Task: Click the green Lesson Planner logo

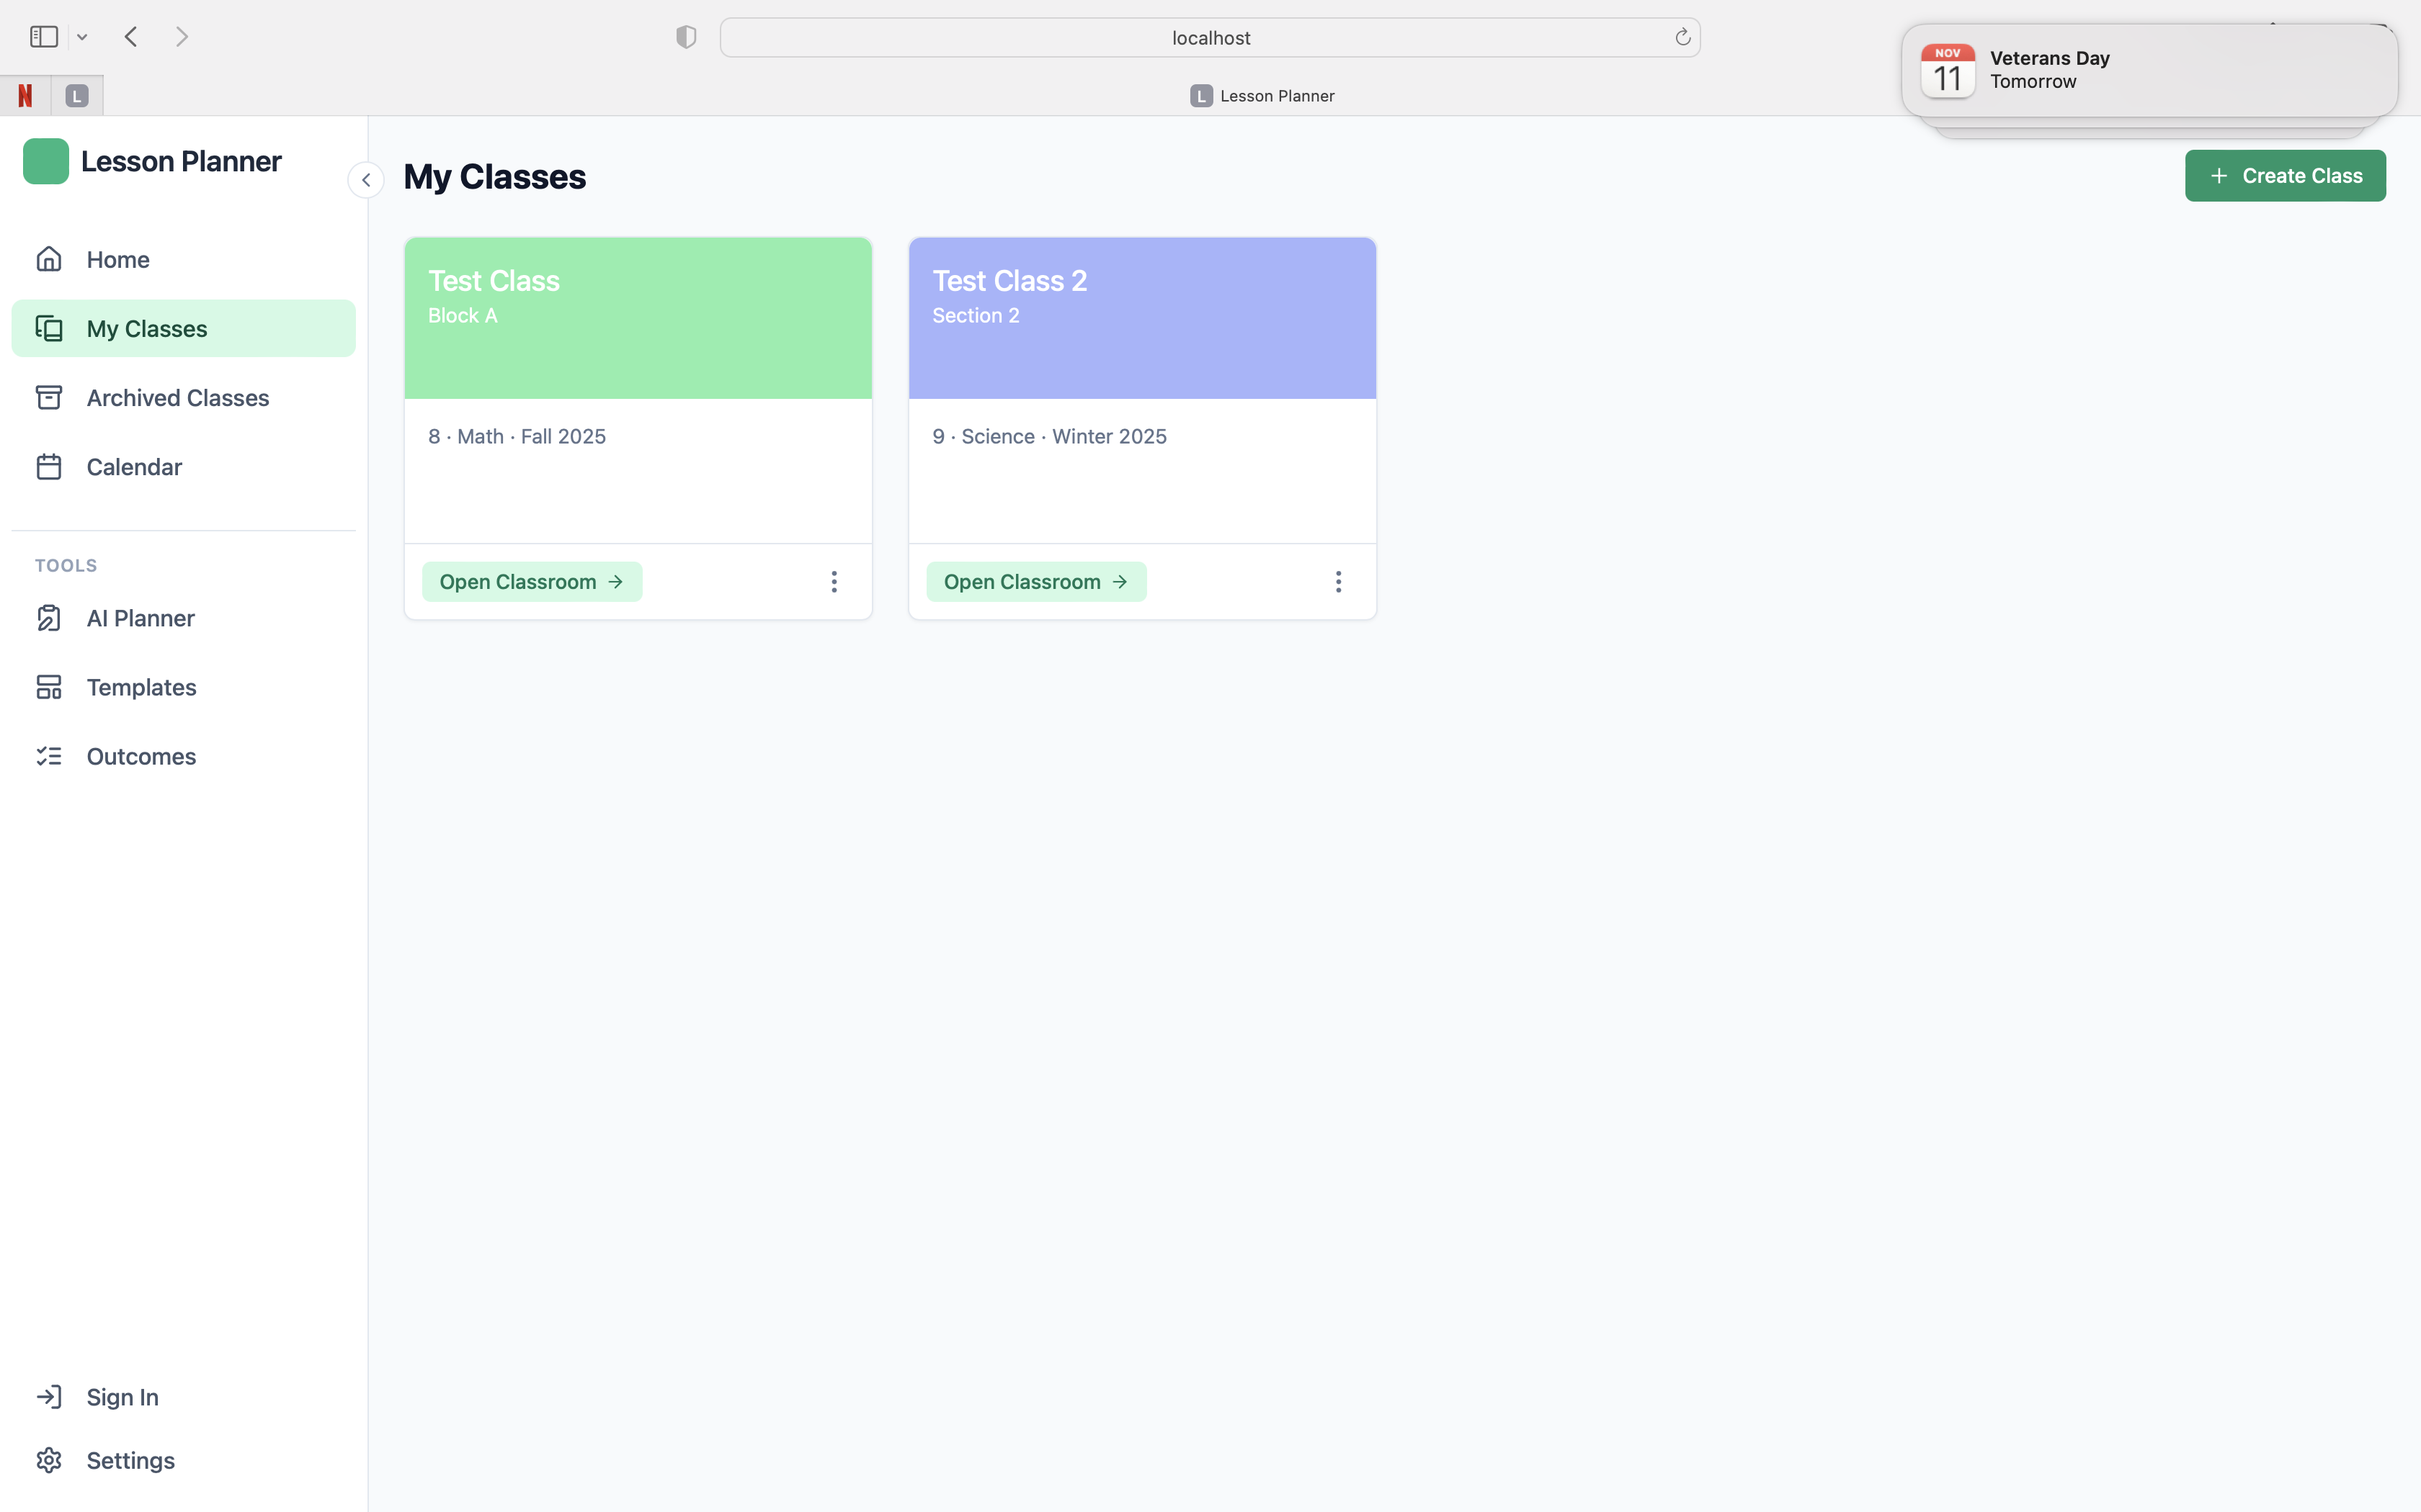Action: 46,161
